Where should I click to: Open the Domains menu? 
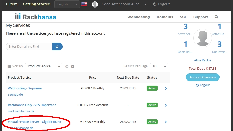pyautogui.click(x=165, y=17)
